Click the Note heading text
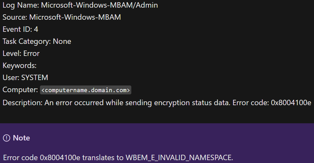 (x=22, y=138)
